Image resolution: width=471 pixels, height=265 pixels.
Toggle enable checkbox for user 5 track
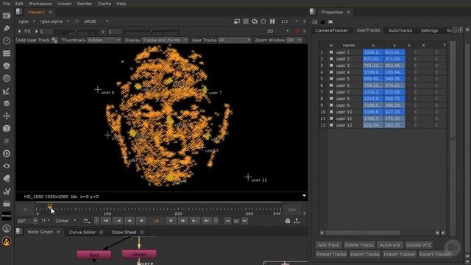(331, 79)
